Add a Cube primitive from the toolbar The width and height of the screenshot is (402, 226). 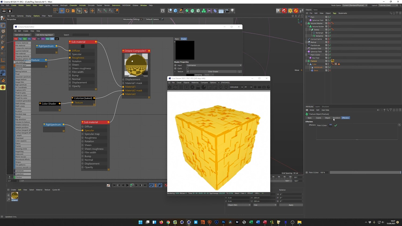pyautogui.click(x=176, y=11)
